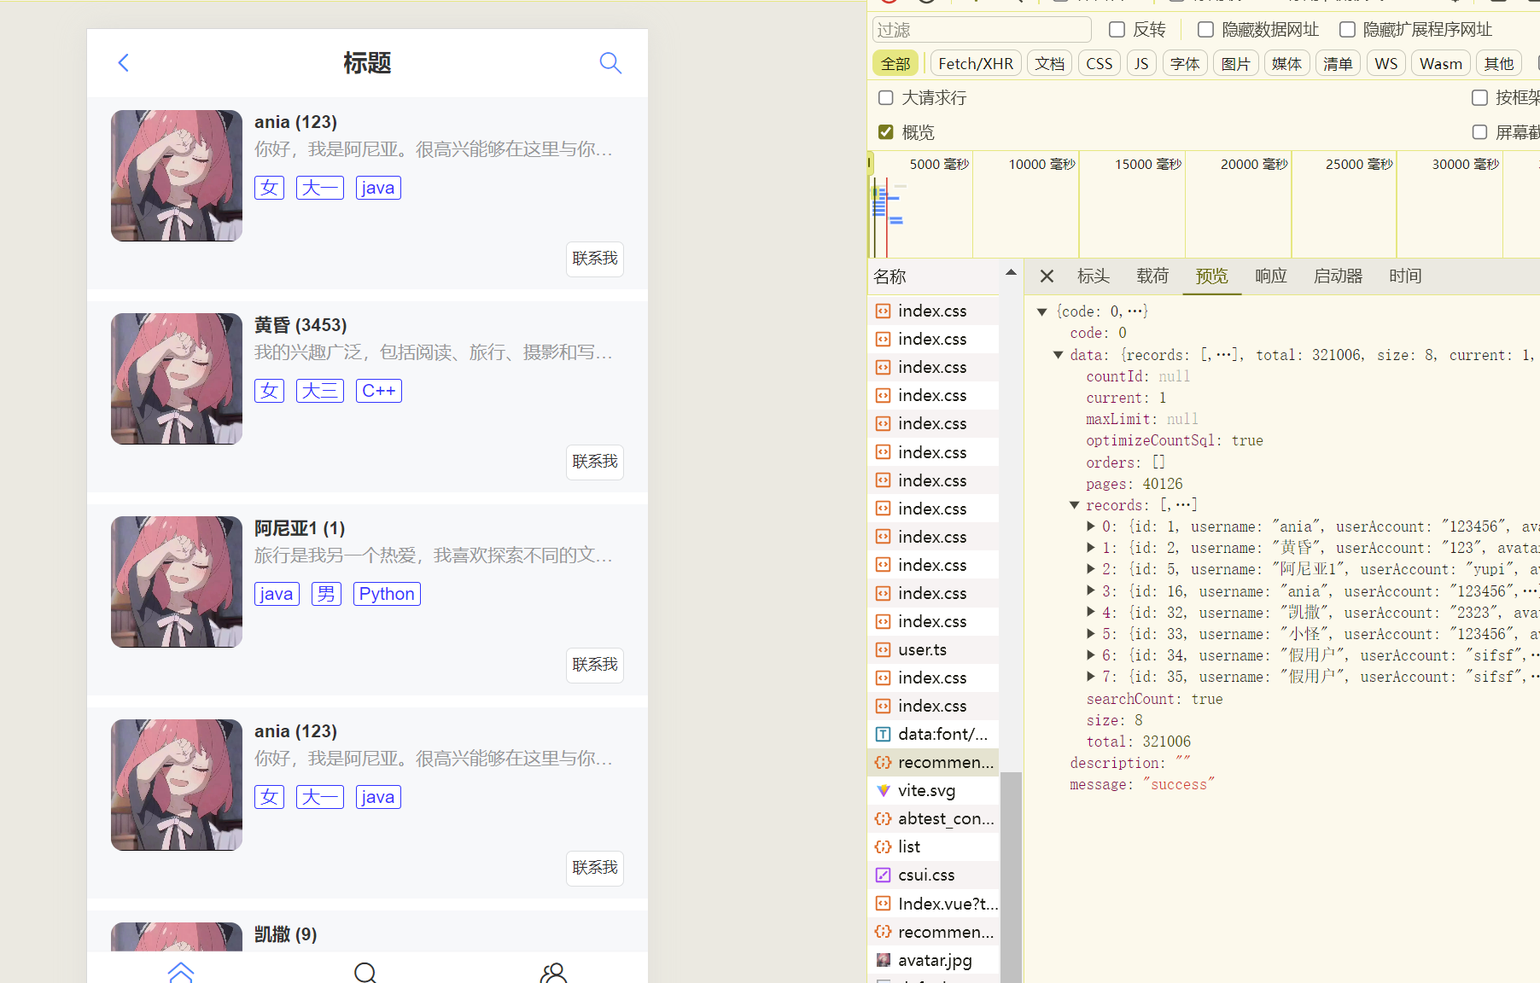Tap the home tab icon in bottom bar
This screenshot has width=1540, height=983.
point(181,972)
